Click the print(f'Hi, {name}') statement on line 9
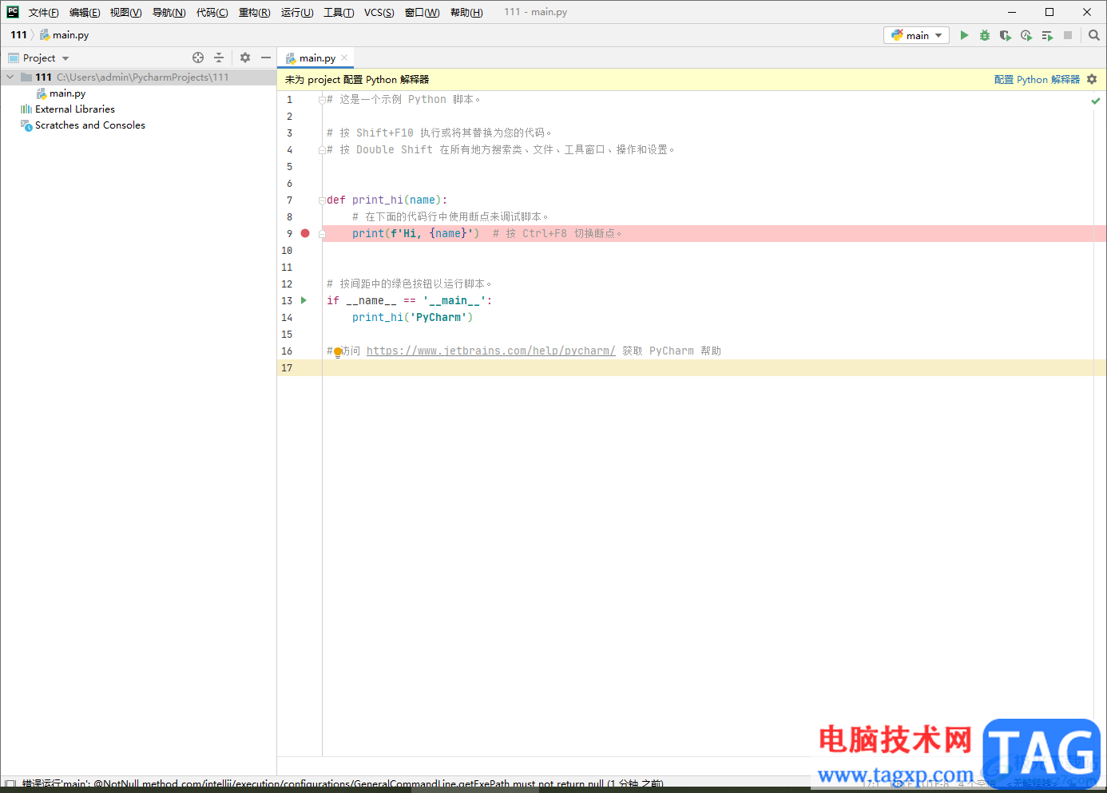Image resolution: width=1107 pixels, height=793 pixels. coord(416,233)
